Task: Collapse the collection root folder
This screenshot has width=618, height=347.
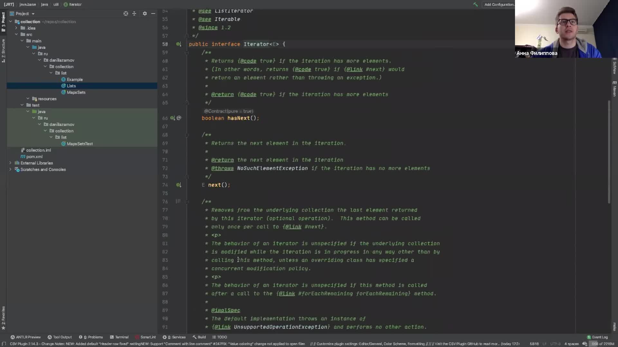Action: click(10, 22)
